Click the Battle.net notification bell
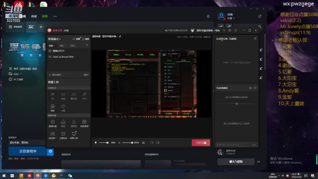This screenshot has width=318, height=179. coord(208,16)
